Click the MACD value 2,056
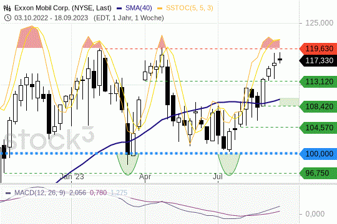Screen dimensions: 337x224 coord(77,193)
